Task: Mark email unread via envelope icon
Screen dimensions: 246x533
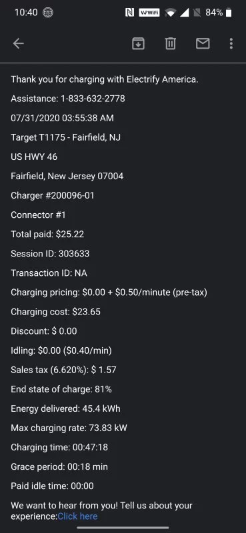Action: coord(203,43)
